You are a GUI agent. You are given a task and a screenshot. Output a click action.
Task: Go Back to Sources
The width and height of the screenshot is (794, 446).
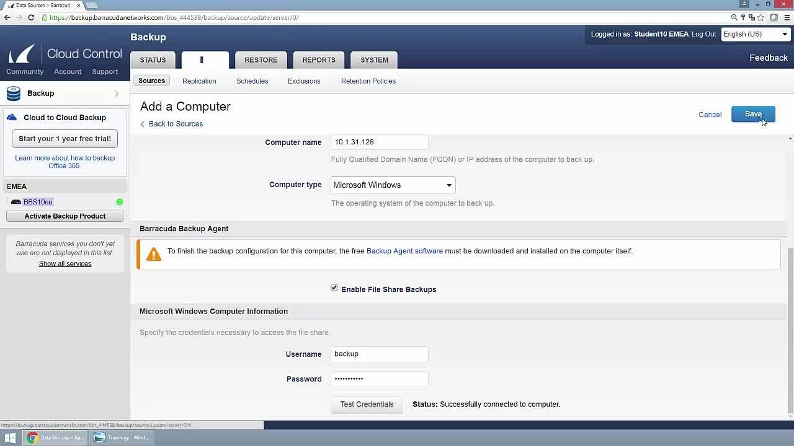[171, 124]
